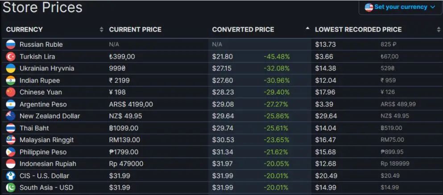The width and height of the screenshot is (443, 195).
Task: Click the Chinese Yuan flag icon
Action: tap(11, 92)
